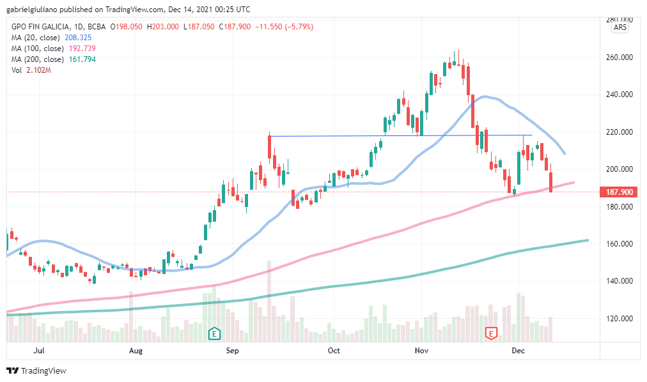Click the Aug date axis label
Viewport: 647px width, 382px height.
point(136,350)
